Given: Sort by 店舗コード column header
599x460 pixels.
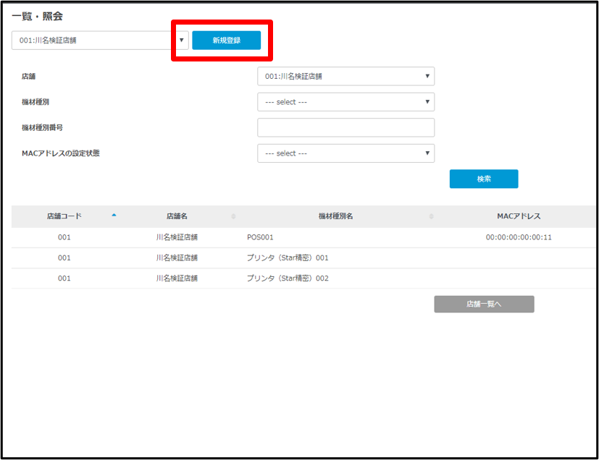Looking at the screenshot, I should (64, 216).
